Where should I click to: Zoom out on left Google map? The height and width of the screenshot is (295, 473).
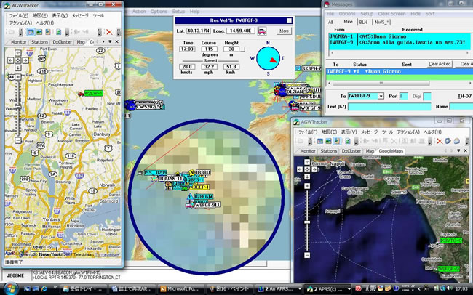tap(18, 140)
